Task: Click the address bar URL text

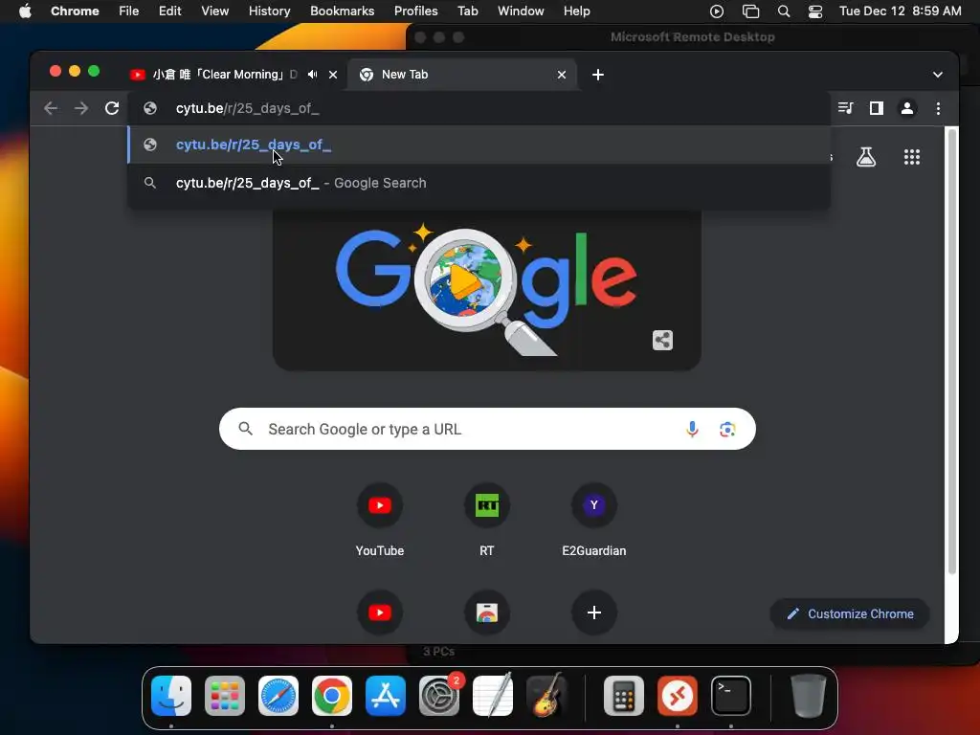Action: tap(248, 108)
